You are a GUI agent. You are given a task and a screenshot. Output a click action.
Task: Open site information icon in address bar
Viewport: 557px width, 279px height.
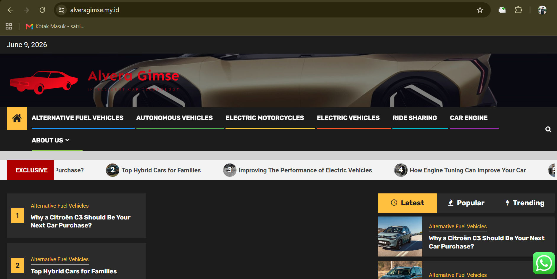click(62, 10)
